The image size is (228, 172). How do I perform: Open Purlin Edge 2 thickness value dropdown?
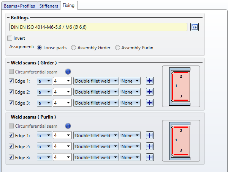click(x=62, y=146)
